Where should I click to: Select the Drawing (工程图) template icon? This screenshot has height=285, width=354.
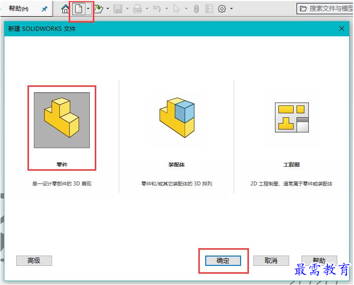(292, 117)
